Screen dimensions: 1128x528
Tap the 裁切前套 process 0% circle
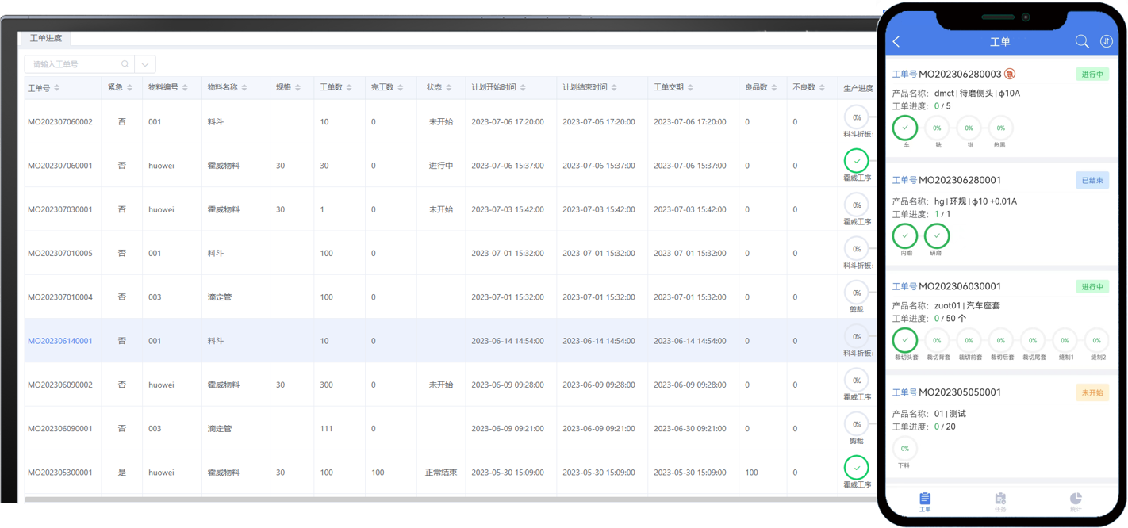tap(969, 340)
